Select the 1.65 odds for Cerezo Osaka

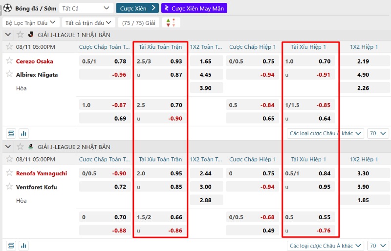click(x=206, y=62)
